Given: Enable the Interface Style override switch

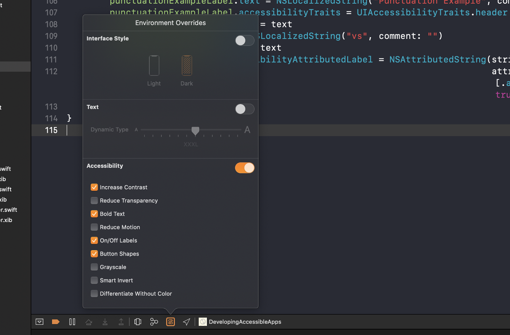Looking at the screenshot, I should click(x=244, y=40).
